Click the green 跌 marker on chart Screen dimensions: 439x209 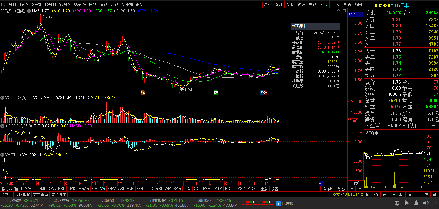pos(216,93)
